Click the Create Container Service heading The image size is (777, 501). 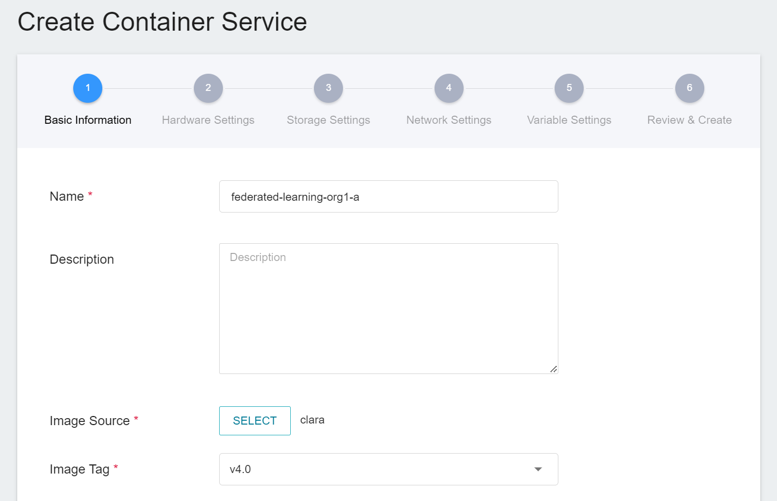(x=162, y=22)
